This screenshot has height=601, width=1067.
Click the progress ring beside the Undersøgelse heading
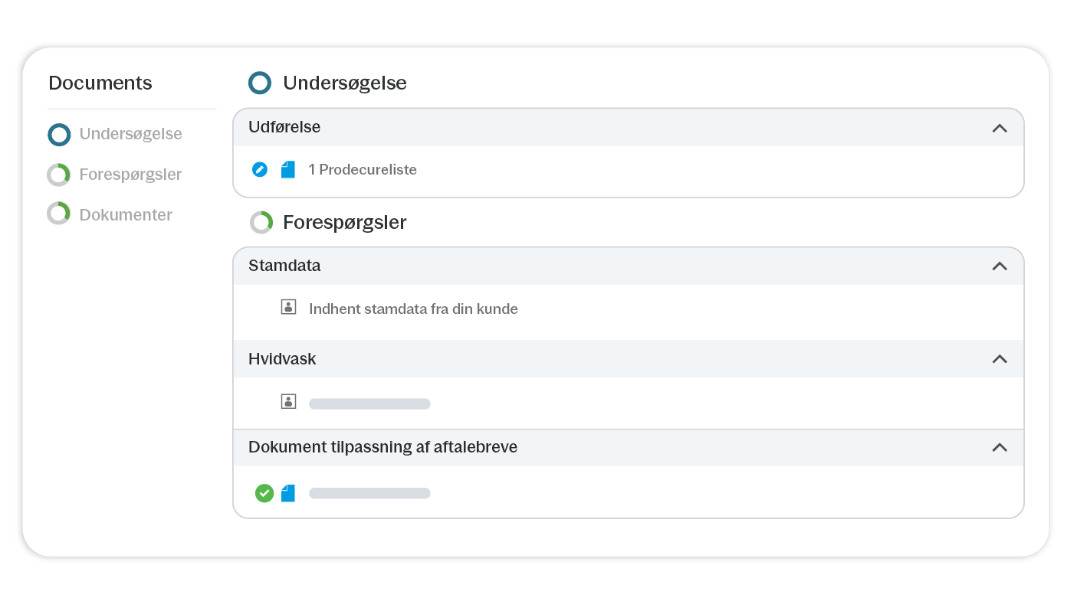(260, 83)
